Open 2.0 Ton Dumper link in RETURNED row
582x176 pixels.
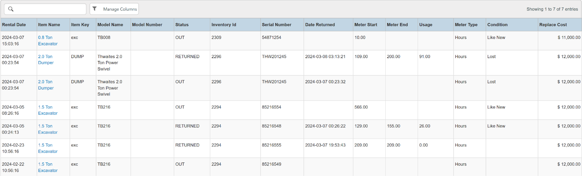(46, 60)
